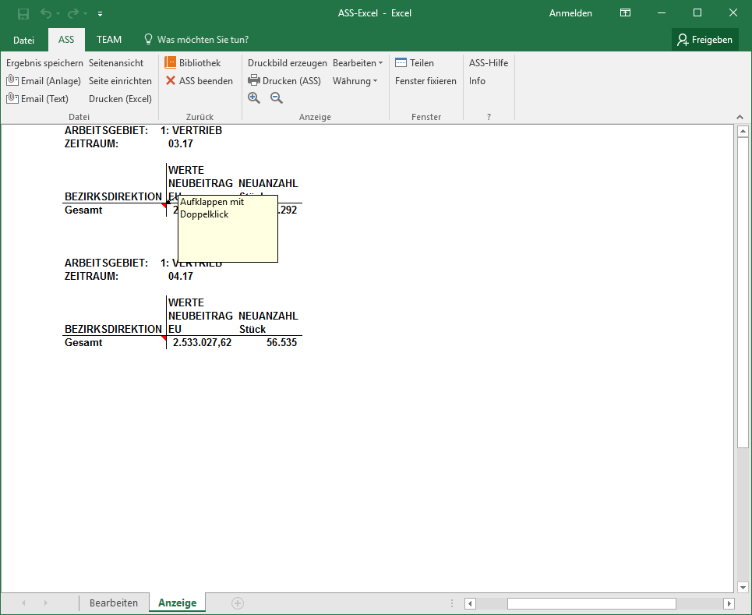Click the red X ASS beenden icon
Image resolution: width=752 pixels, height=615 pixels.
coord(170,80)
